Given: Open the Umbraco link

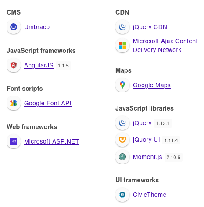Looking at the screenshot, I should click(x=37, y=27).
